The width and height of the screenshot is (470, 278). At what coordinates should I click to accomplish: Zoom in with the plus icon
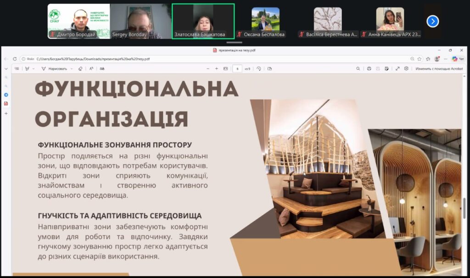[217, 69]
